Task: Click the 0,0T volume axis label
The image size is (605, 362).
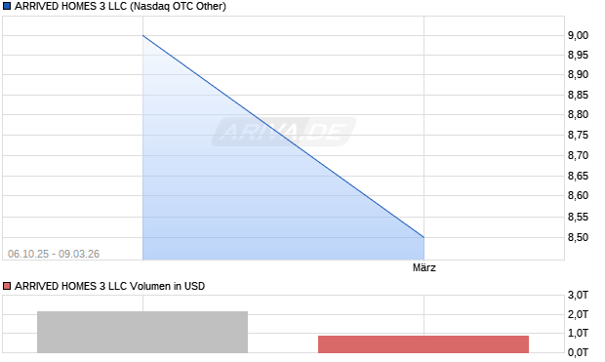Action: click(578, 352)
